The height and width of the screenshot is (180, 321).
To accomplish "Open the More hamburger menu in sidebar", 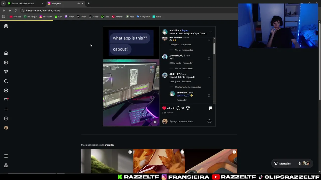I will pyautogui.click(x=6, y=156).
